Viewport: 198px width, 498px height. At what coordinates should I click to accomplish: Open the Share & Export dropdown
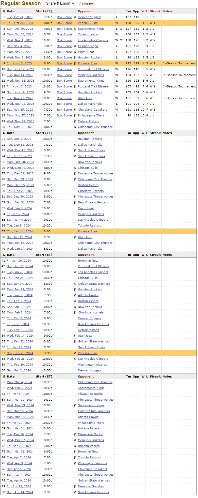point(60,4)
